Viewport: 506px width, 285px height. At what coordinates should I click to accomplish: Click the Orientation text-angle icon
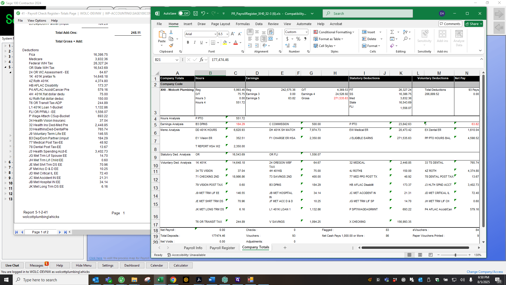coord(264,46)
